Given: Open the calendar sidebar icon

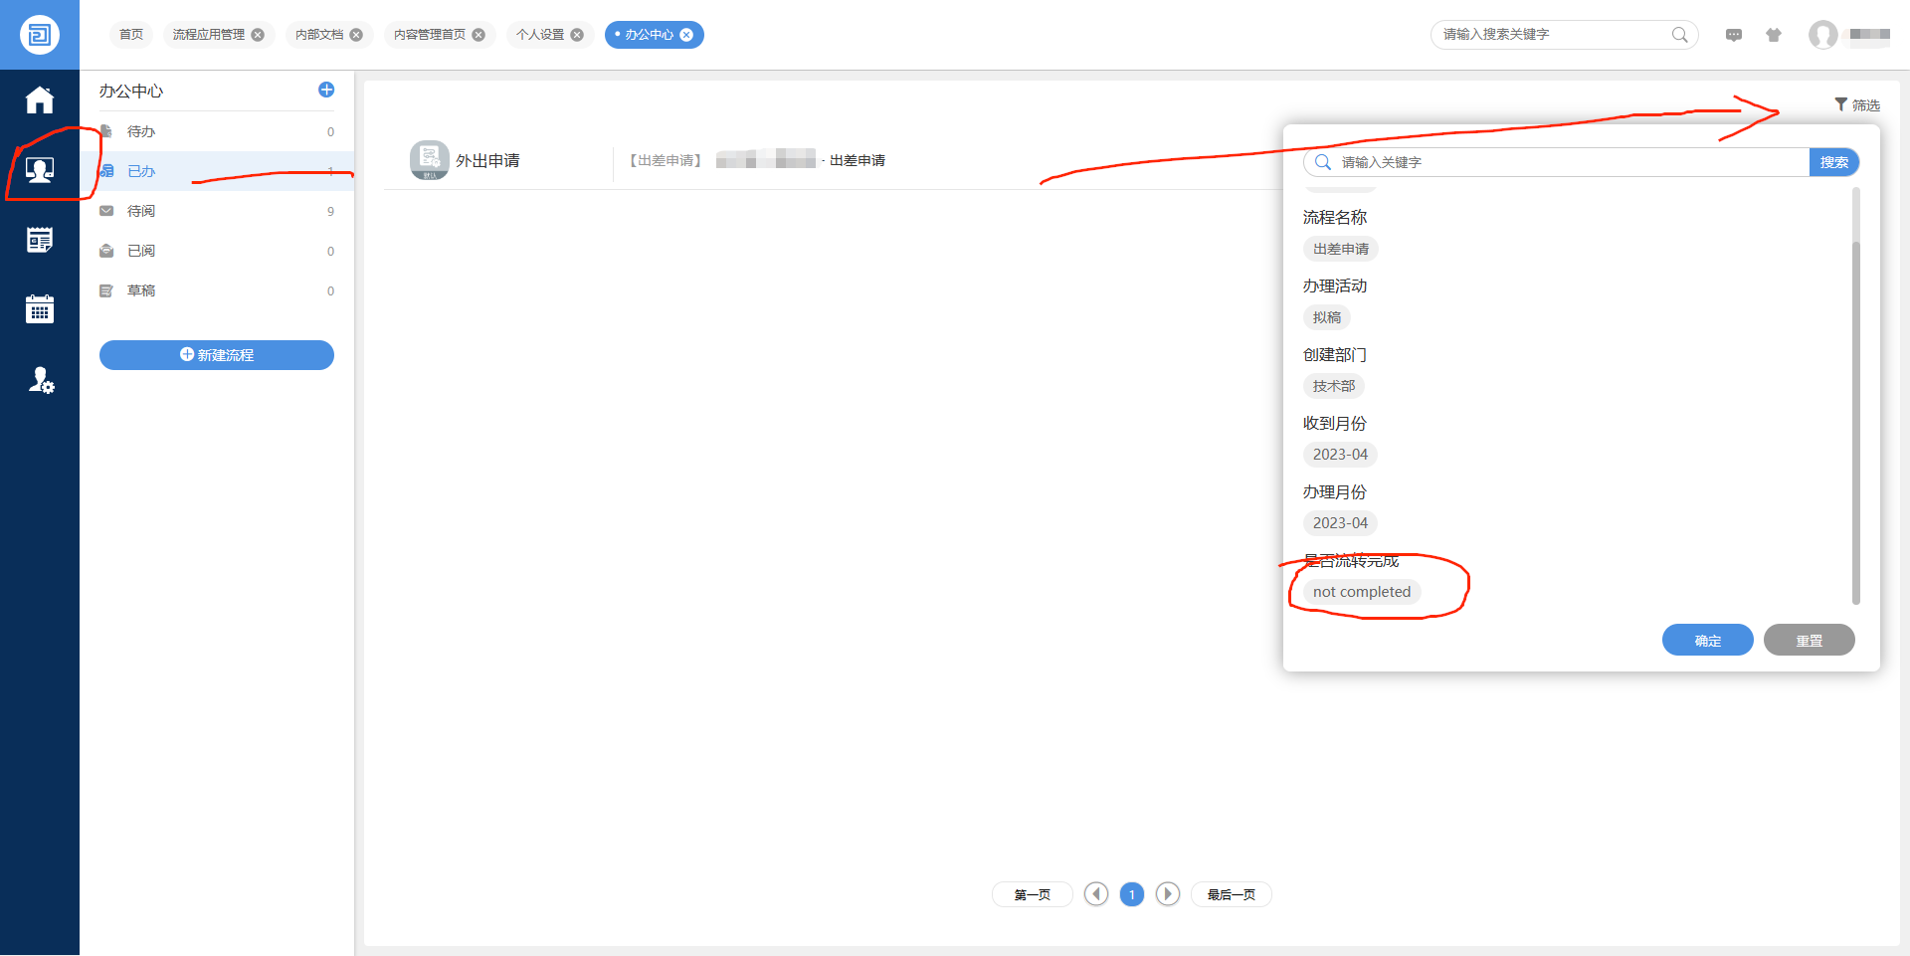Looking at the screenshot, I should [x=40, y=309].
